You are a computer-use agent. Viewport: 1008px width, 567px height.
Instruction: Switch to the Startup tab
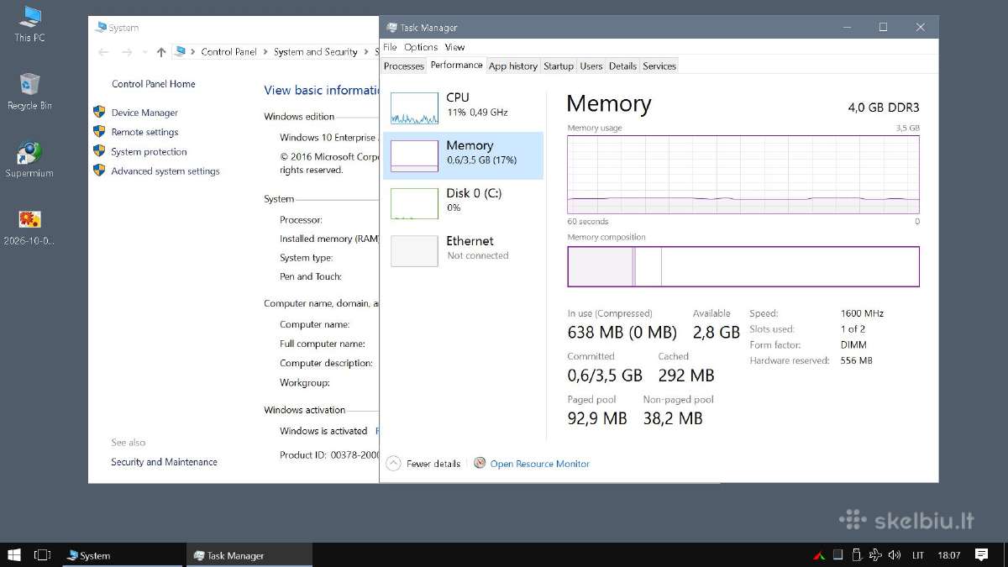559,66
